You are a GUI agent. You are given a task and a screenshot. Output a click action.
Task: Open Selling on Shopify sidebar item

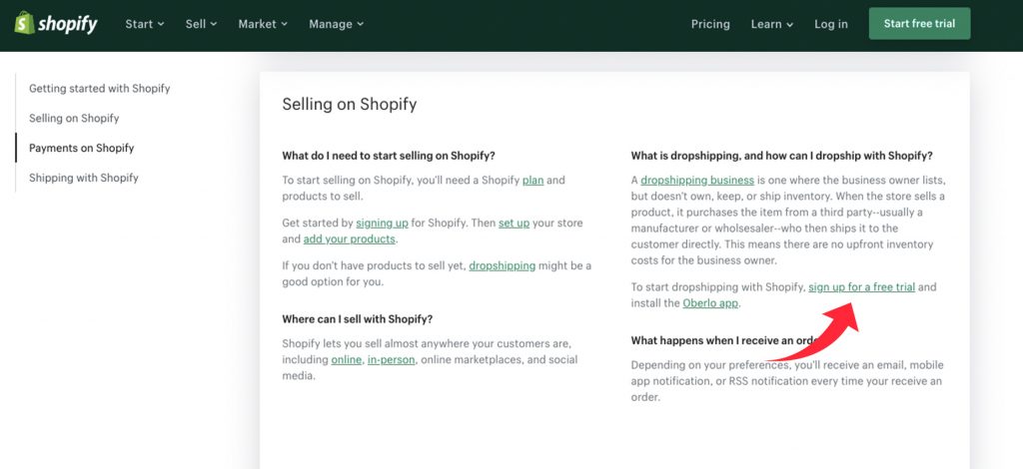tap(74, 118)
